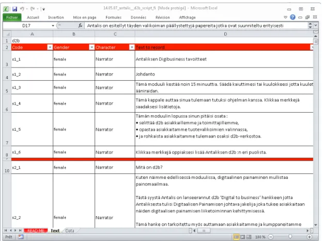This screenshot has width=322, height=241.
Task: Switch to Normal view icon
Action: pos(236,237)
